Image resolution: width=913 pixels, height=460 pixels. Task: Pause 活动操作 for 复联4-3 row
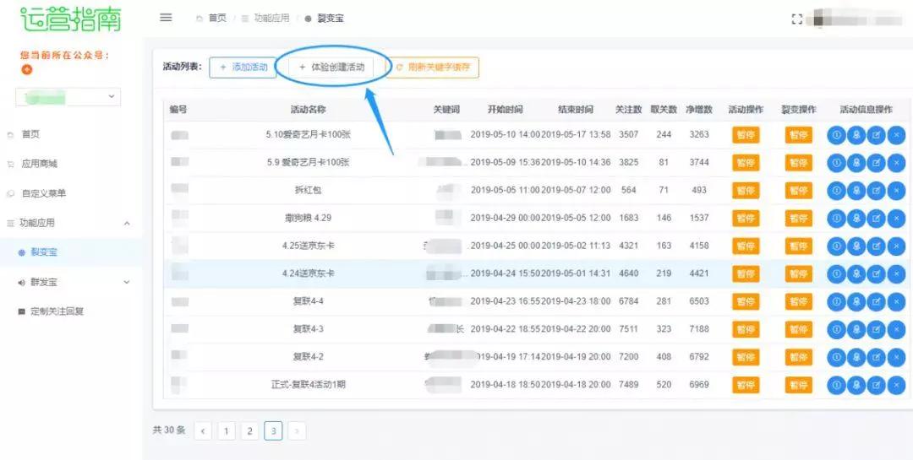pyautogui.click(x=745, y=330)
